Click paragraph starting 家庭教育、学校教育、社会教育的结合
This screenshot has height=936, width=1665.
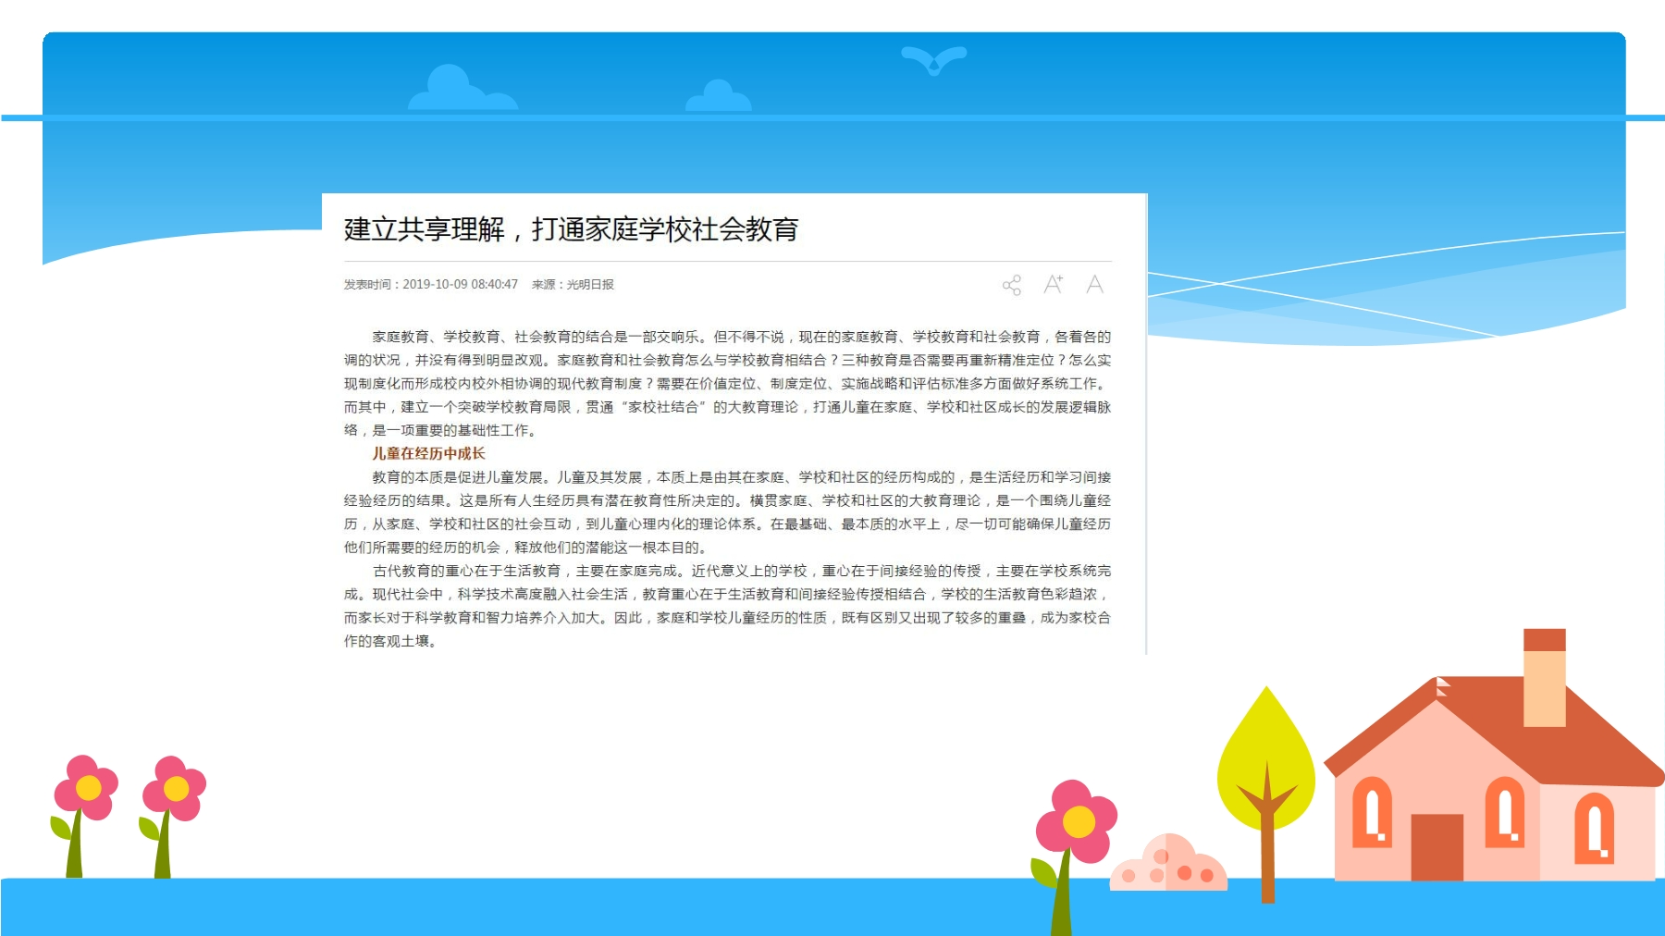point(727,383)
